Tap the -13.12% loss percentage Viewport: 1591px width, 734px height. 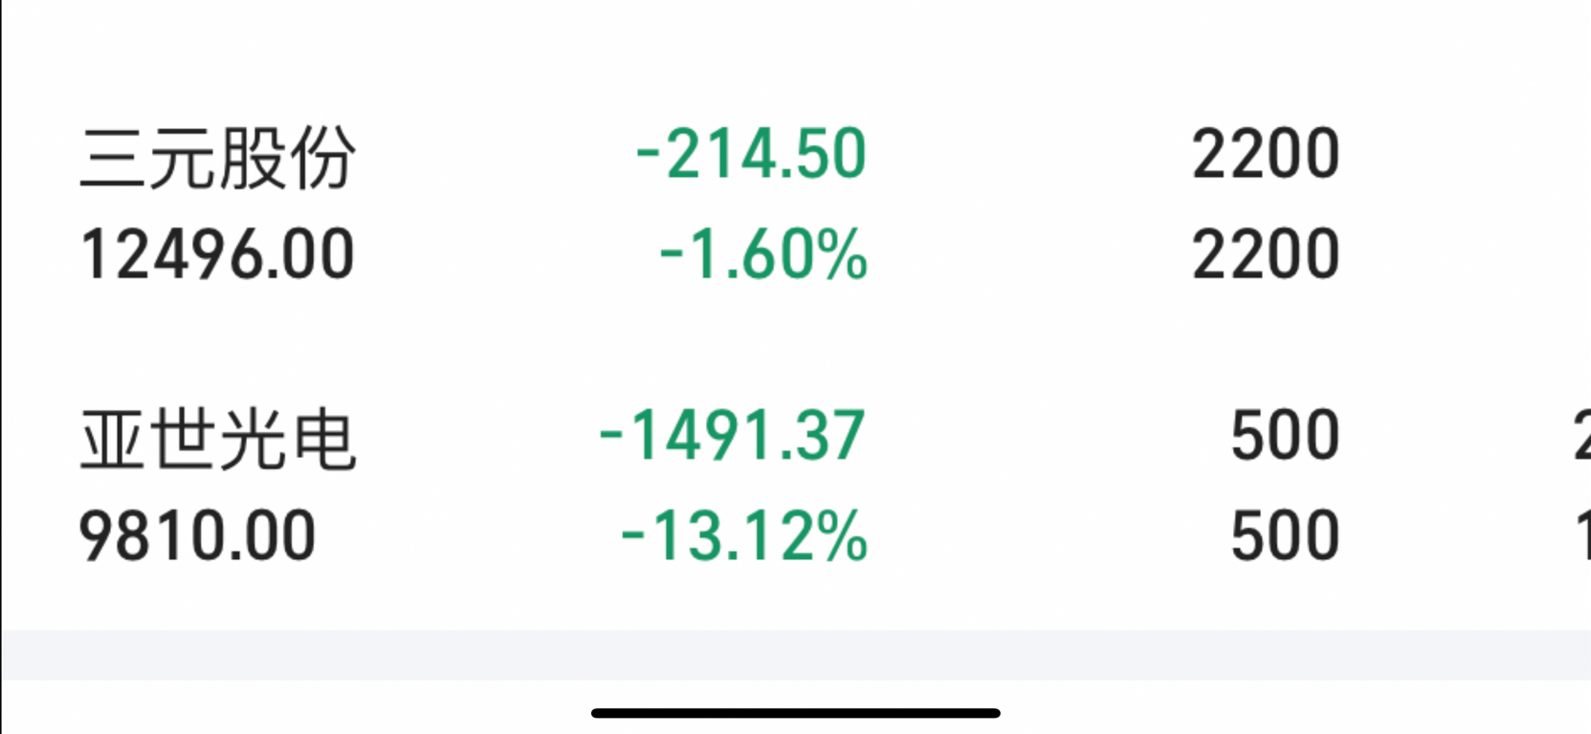743,536
